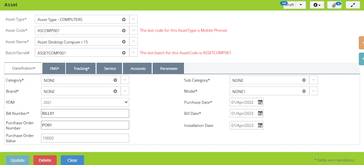Open the attachments paperclip button
The image size is (364, 165).
click(x=334, y=5)
